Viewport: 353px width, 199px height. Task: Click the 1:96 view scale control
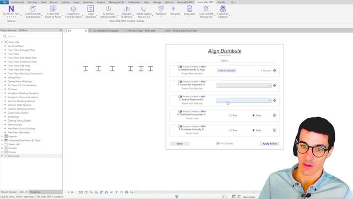(x=71, y=192)
